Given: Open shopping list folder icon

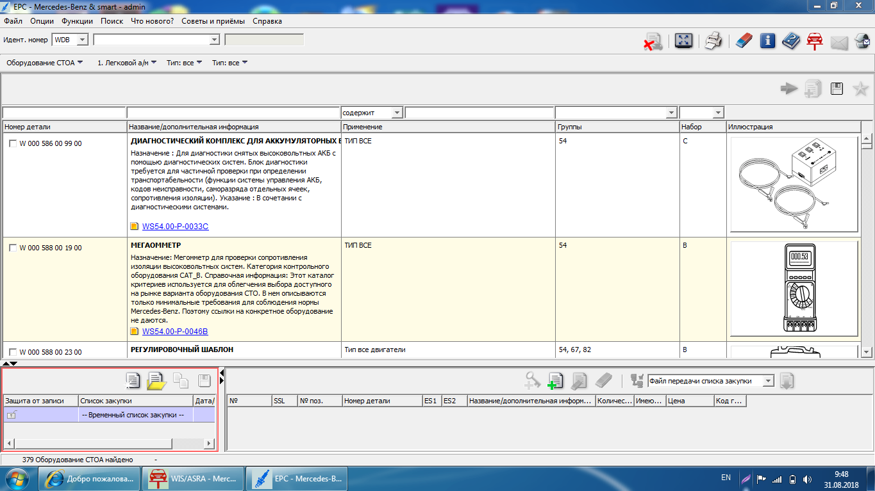Looking at the screenshot, I should click(157, 381).
